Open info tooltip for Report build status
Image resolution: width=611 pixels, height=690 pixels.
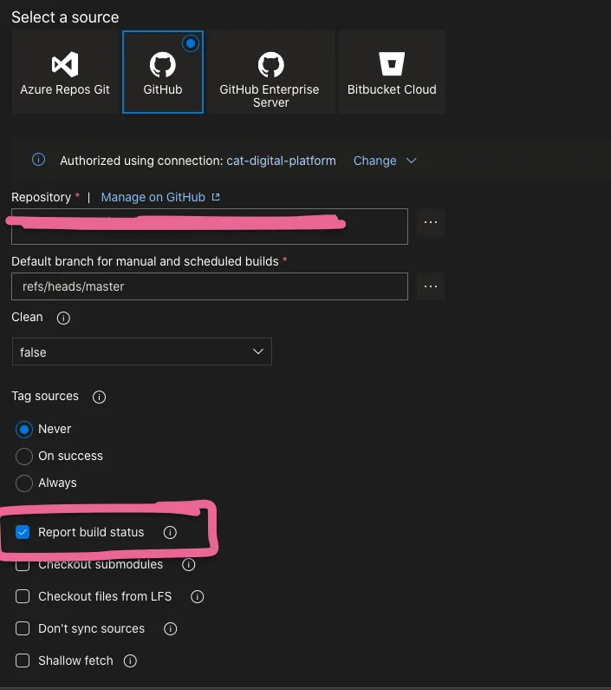point(170,532)
